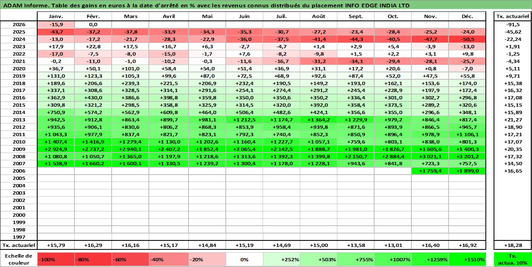Select the Déc. column header

[467, 16]
